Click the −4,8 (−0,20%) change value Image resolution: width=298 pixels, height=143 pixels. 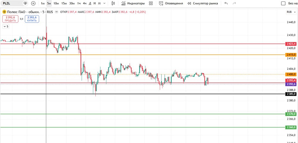coord(137,12)
